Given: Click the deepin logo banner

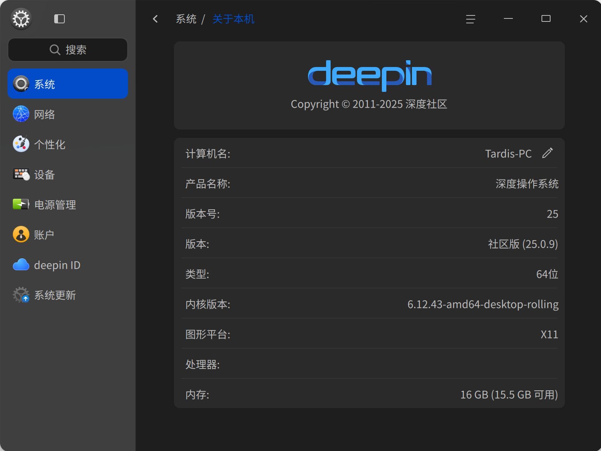Looking at the screenshot, I should 369,75.
